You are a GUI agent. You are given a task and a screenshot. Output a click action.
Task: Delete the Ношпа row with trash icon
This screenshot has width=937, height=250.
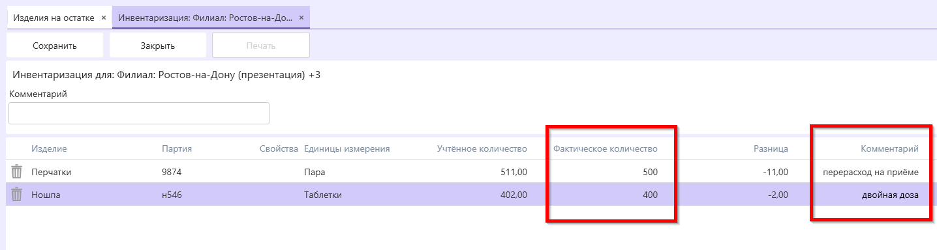click(17, 194)
